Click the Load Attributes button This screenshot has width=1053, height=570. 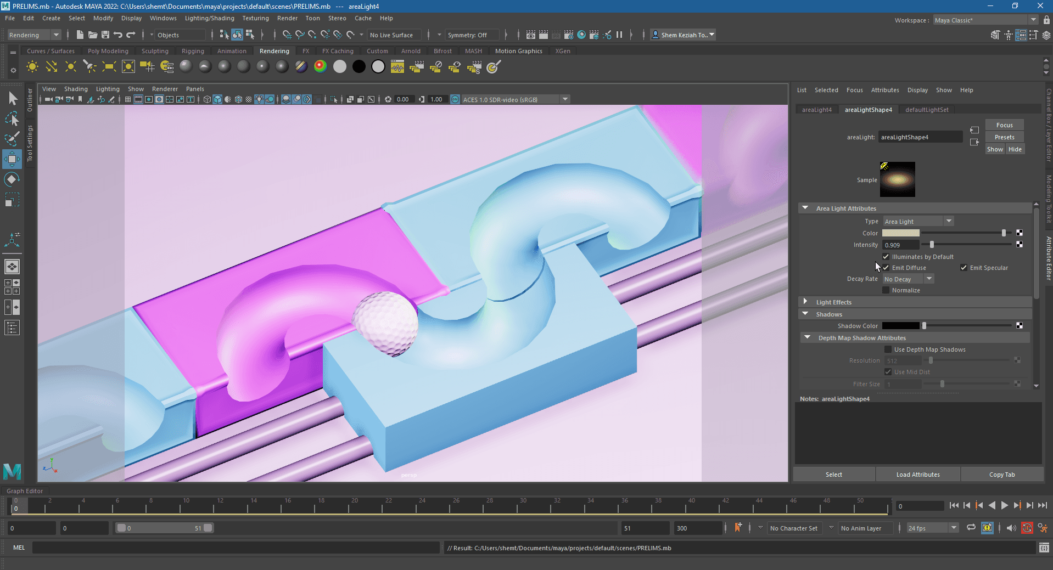click(917, 475)
